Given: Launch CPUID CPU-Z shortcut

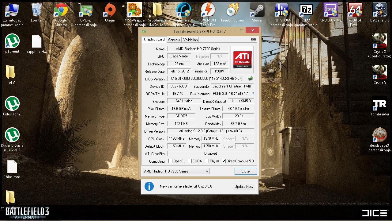Looking at the screenshot, I should pyautogui.click(x=330, y=13).
